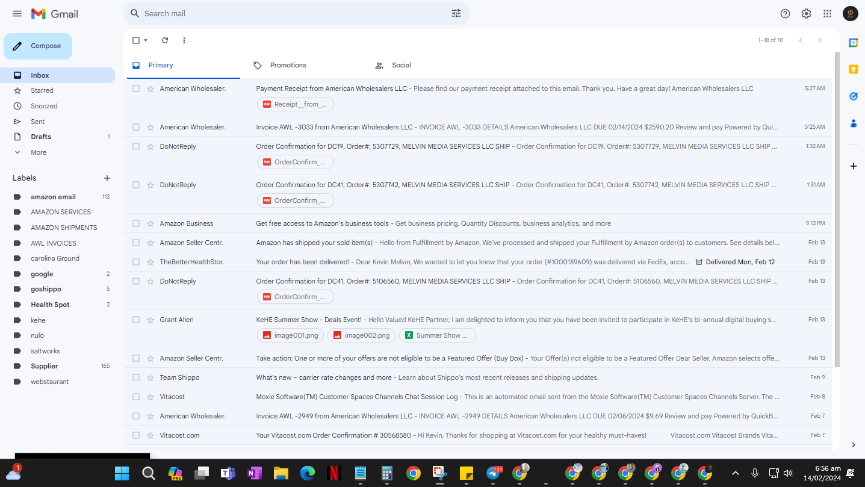Viewport: 865px width, 487px height.
Task: Open Google Tasks in side panel
Action: click(853, 96)
